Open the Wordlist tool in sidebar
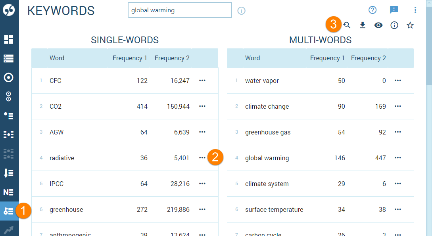432x236 pixels. (x=9, y=173)
